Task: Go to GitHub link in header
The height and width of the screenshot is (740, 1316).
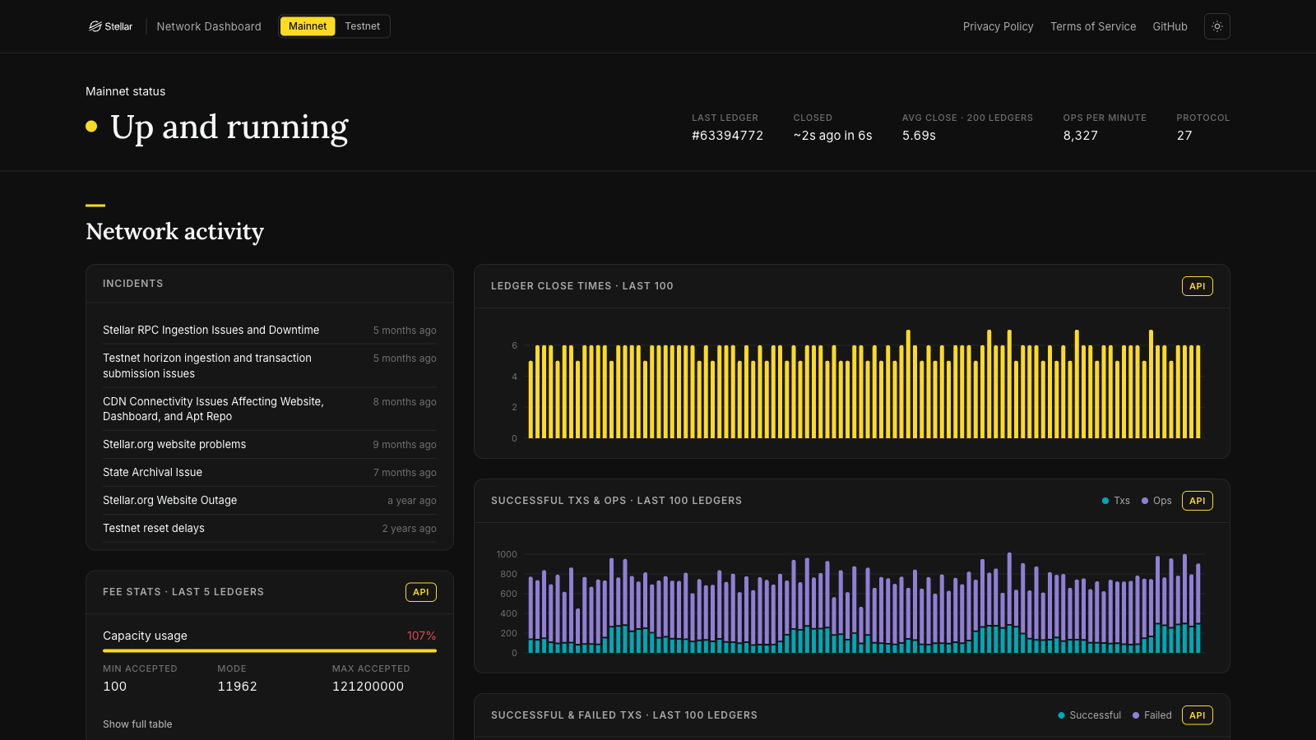Action: pyautogui.click(x=1170, y=26)
